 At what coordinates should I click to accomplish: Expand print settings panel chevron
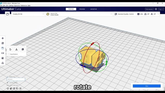[x=158, y=14]
